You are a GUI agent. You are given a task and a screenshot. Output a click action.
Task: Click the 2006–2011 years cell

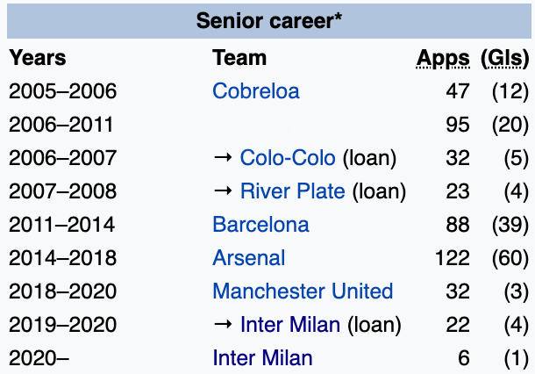tap(61, 125)
